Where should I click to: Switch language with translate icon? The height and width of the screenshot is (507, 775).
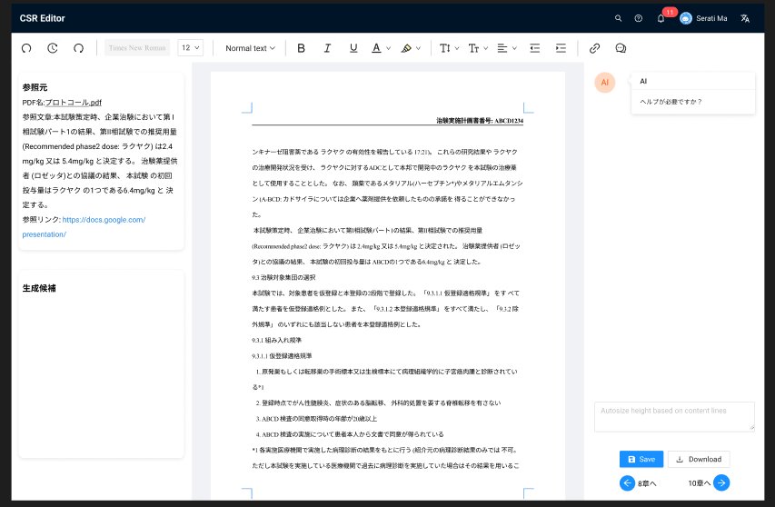pos(745,18)
